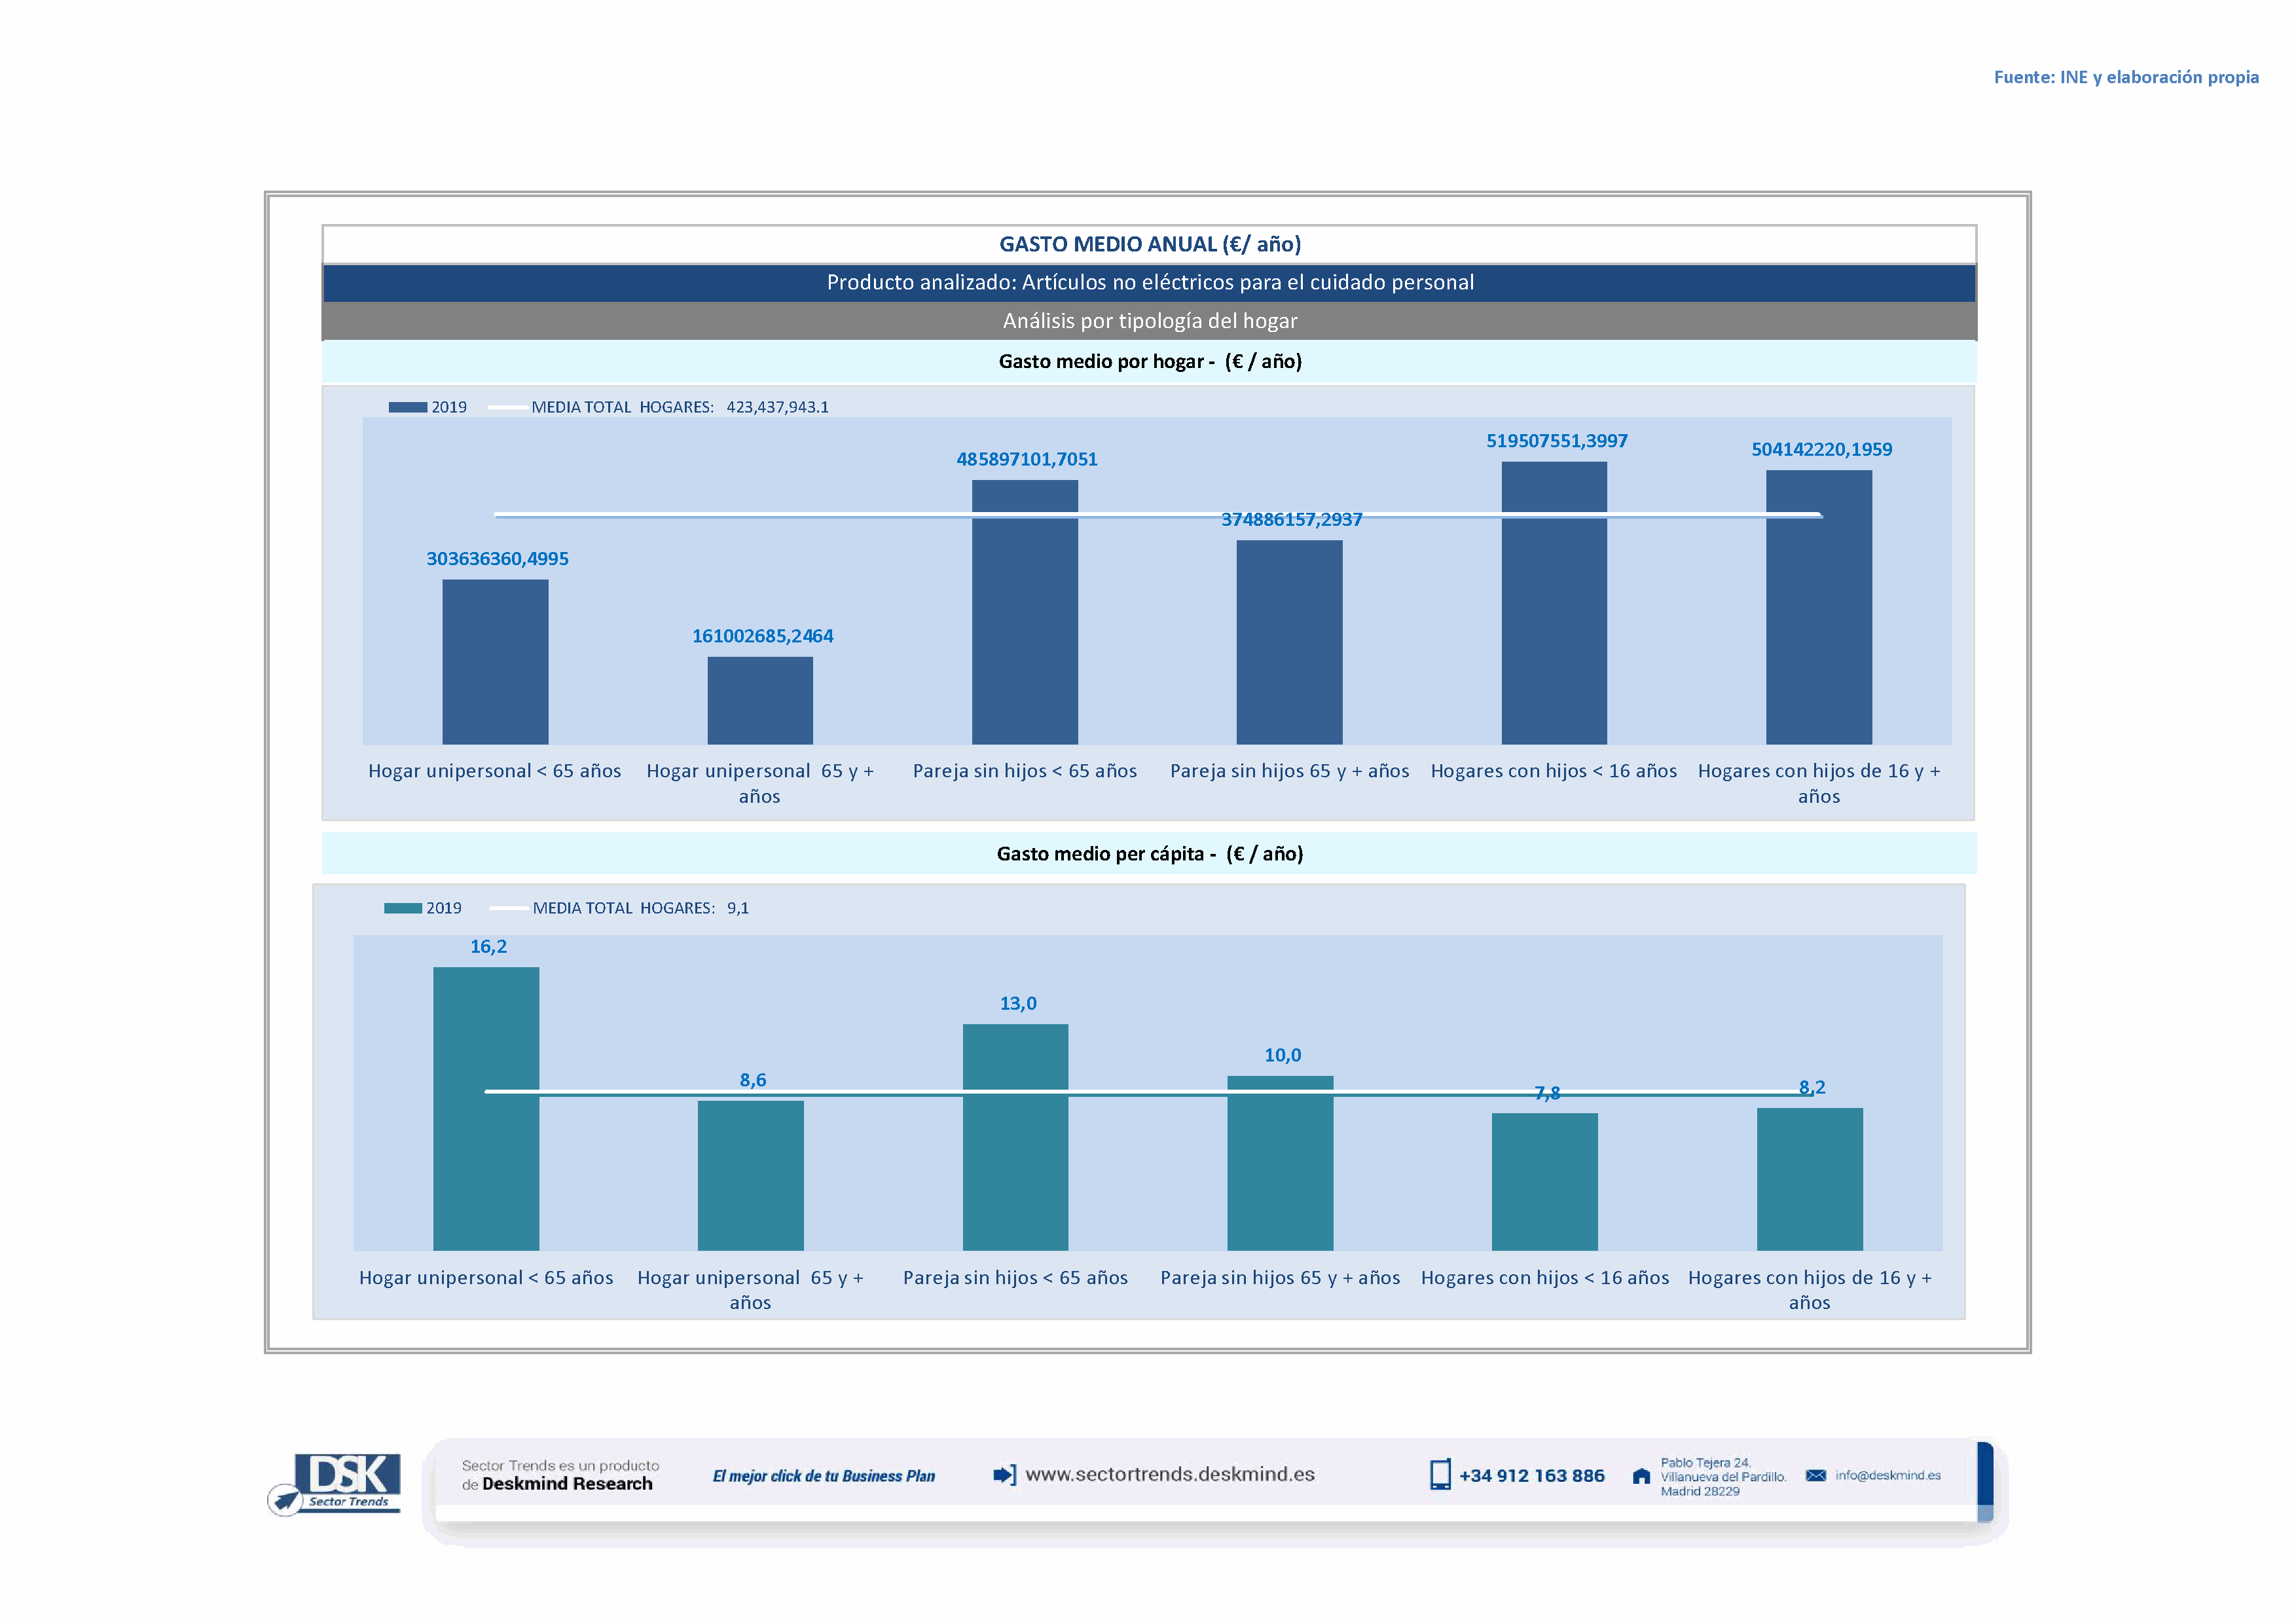Click the 161002685,2464 bar
2296x1624 pixels.
[760, 700]
